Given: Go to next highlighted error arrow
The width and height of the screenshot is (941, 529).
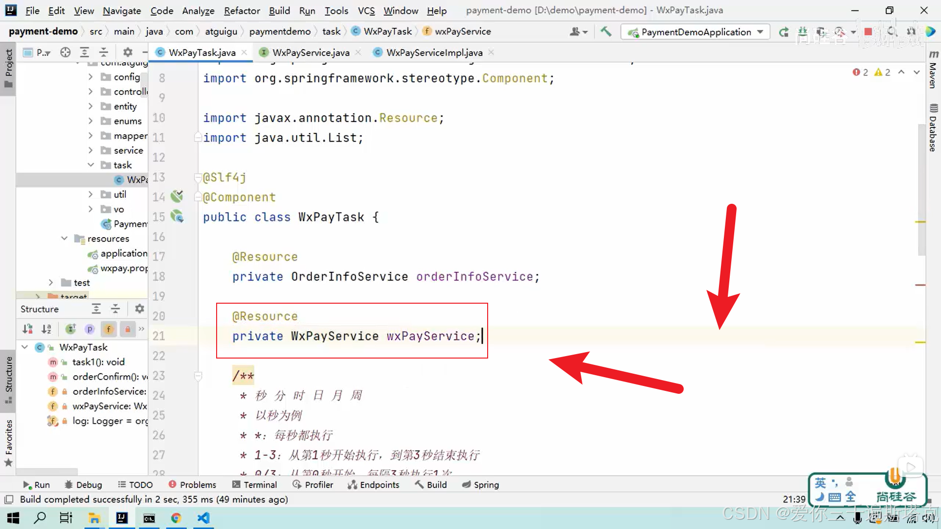Looking at the screenshot, I should coord(916,72).
